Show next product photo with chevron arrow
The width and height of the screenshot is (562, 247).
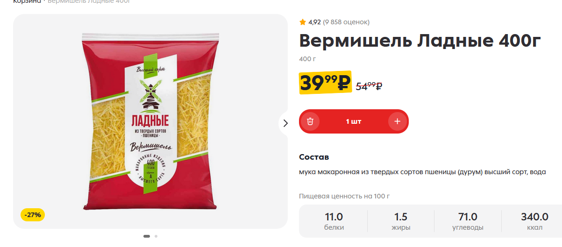coord(286,123)
